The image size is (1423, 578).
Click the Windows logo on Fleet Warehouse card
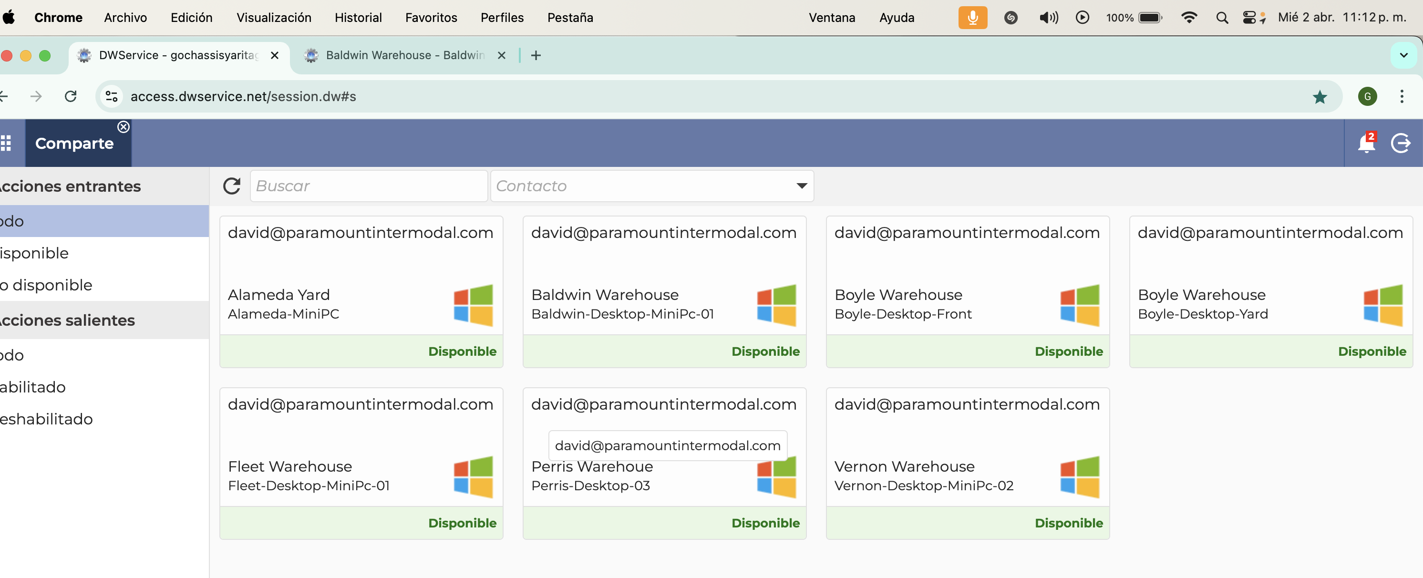coord(474,477)
